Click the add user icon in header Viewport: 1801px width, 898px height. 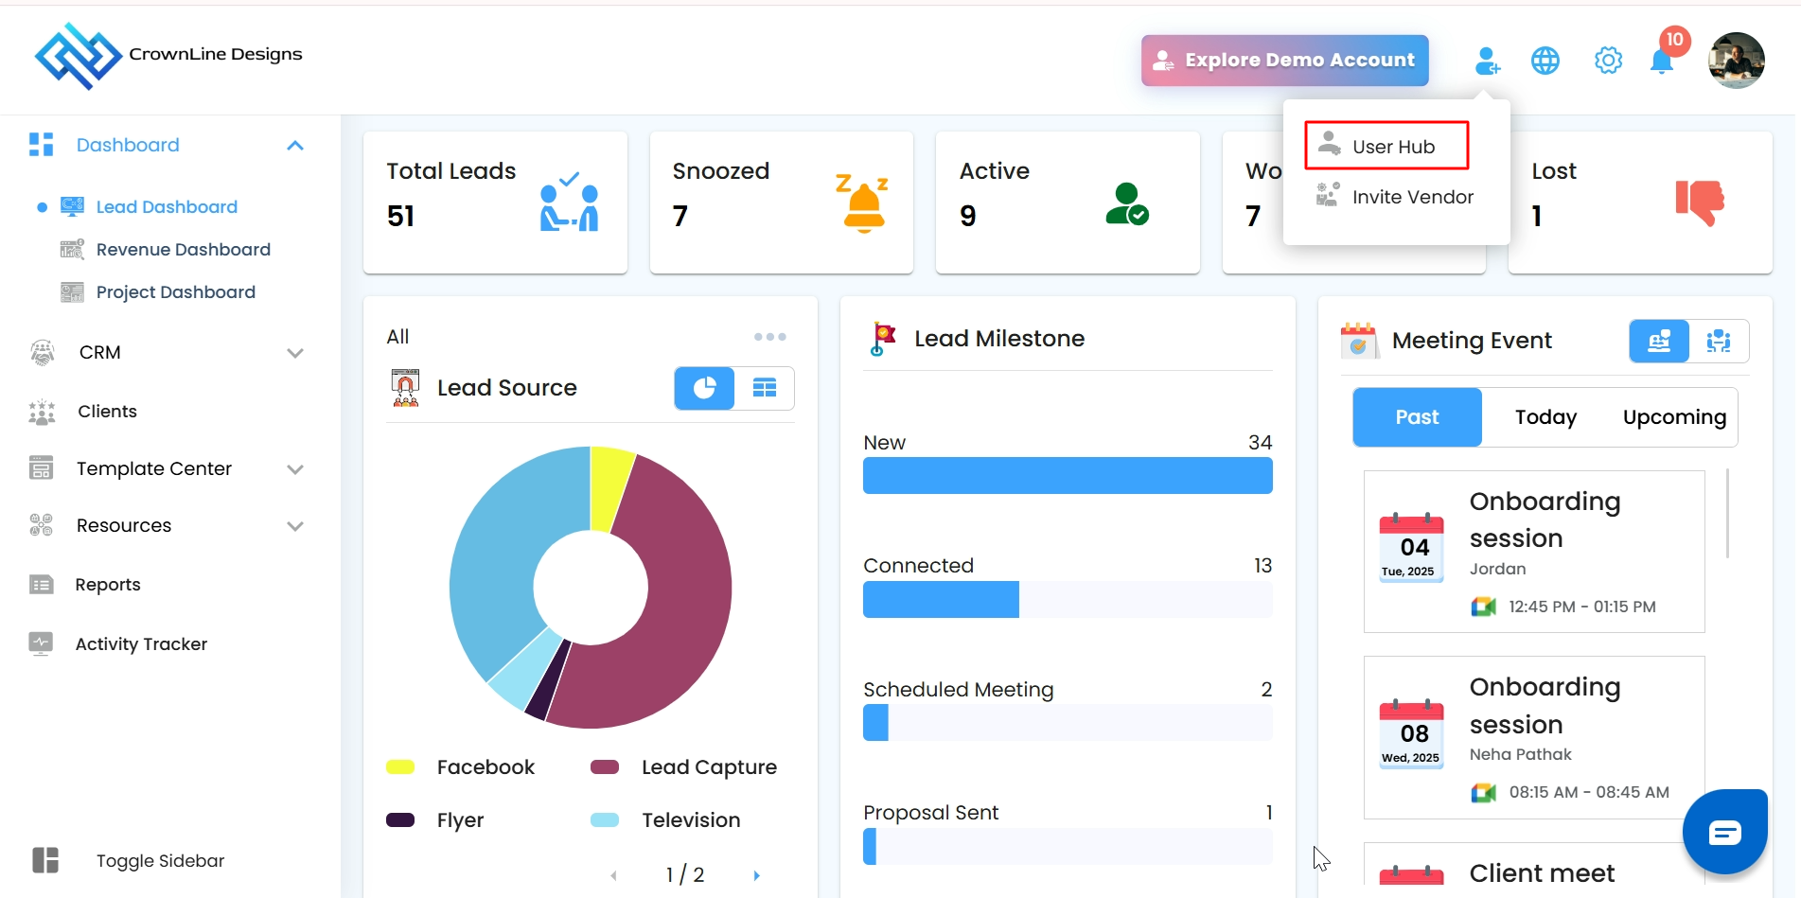[x=1487, y=62]
